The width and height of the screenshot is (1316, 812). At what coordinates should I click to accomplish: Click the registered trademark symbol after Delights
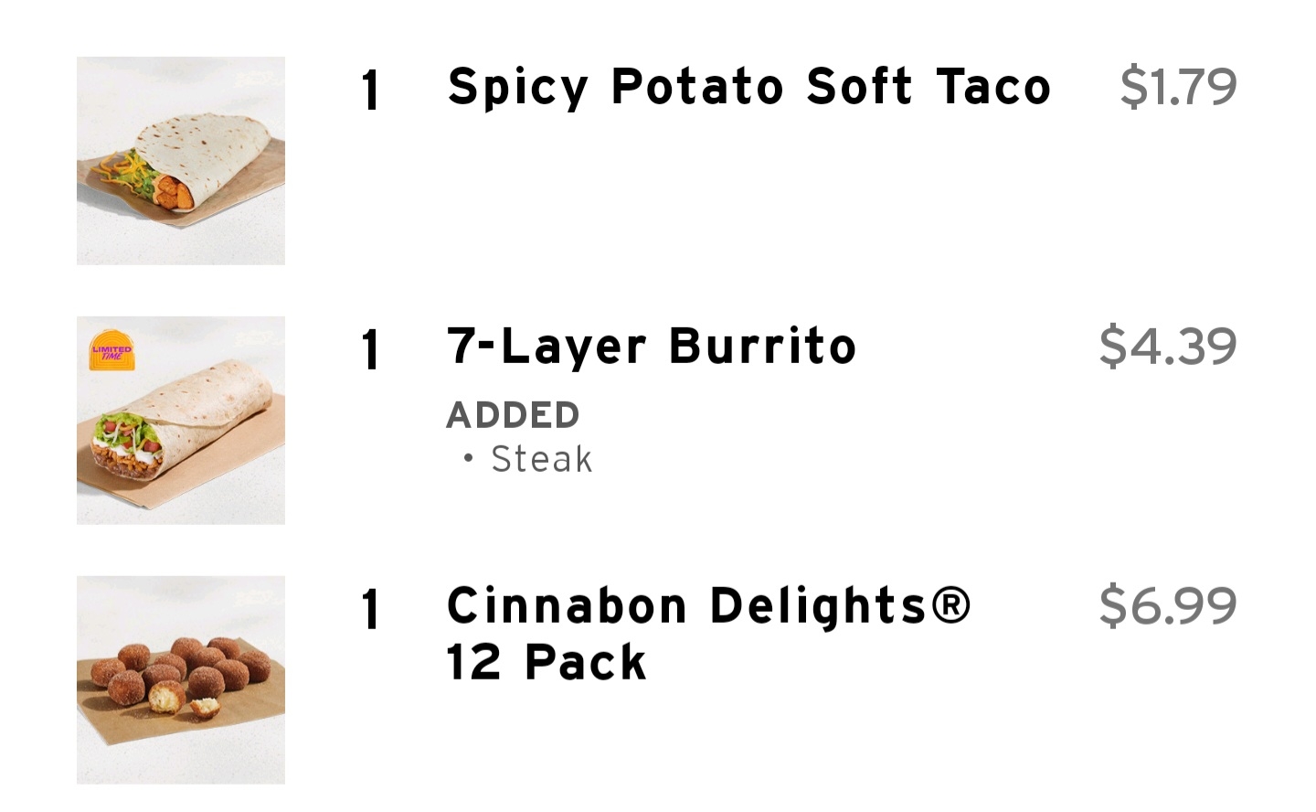(952, 605)
